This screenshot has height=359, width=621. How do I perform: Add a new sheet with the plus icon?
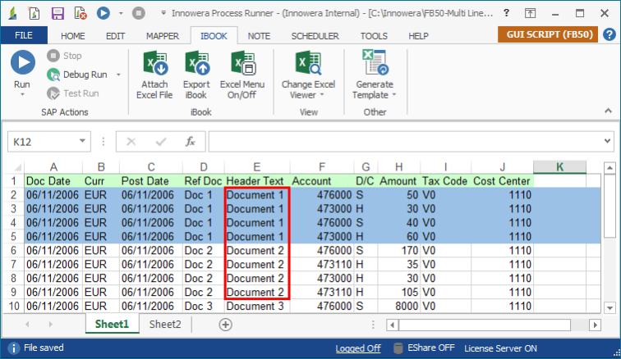click(225, 325)
